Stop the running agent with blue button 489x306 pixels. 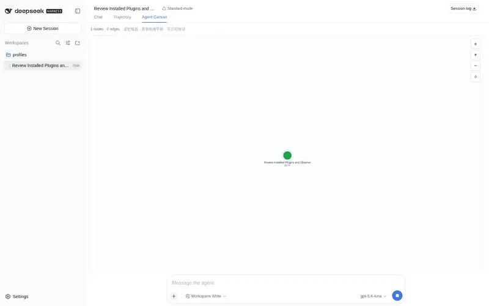397,296
